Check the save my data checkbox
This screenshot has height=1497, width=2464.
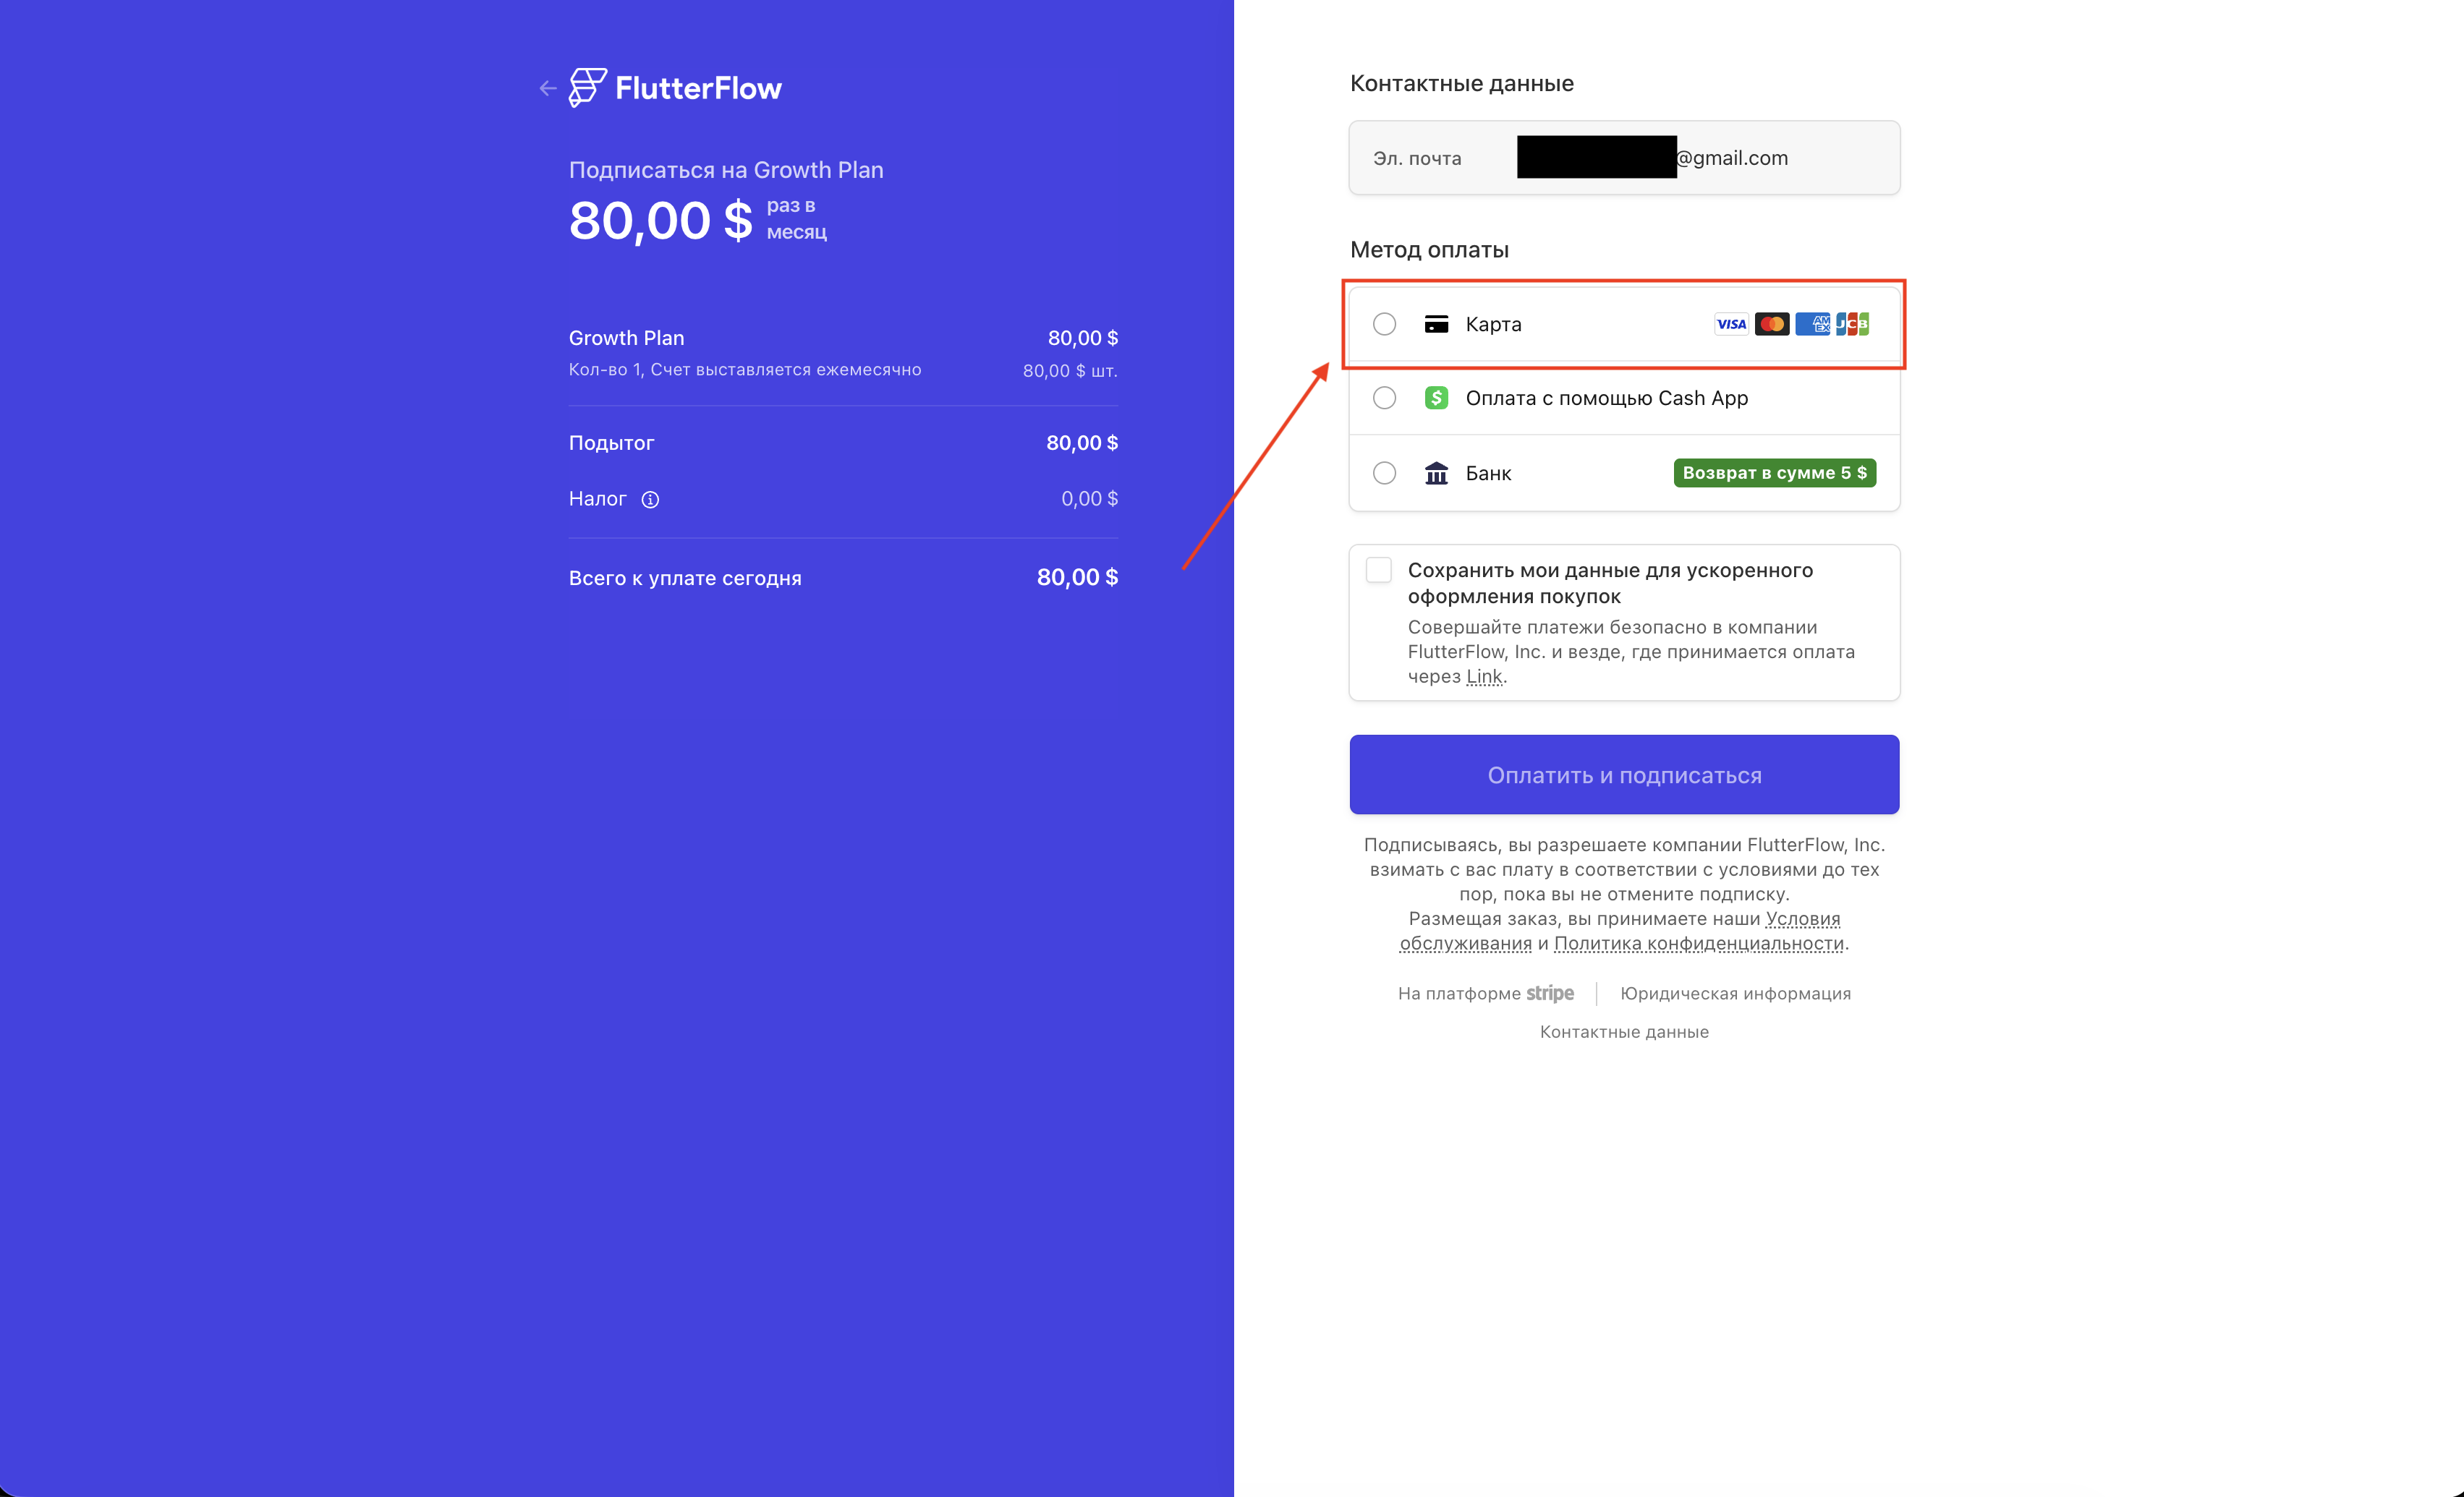(x=1378, y=570)
